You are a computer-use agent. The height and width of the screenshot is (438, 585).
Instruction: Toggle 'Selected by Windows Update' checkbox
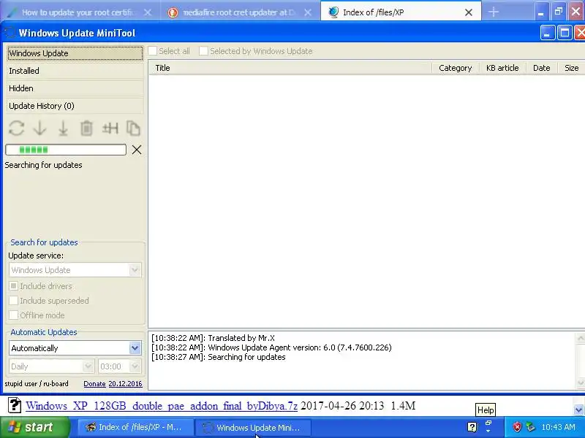203,51
